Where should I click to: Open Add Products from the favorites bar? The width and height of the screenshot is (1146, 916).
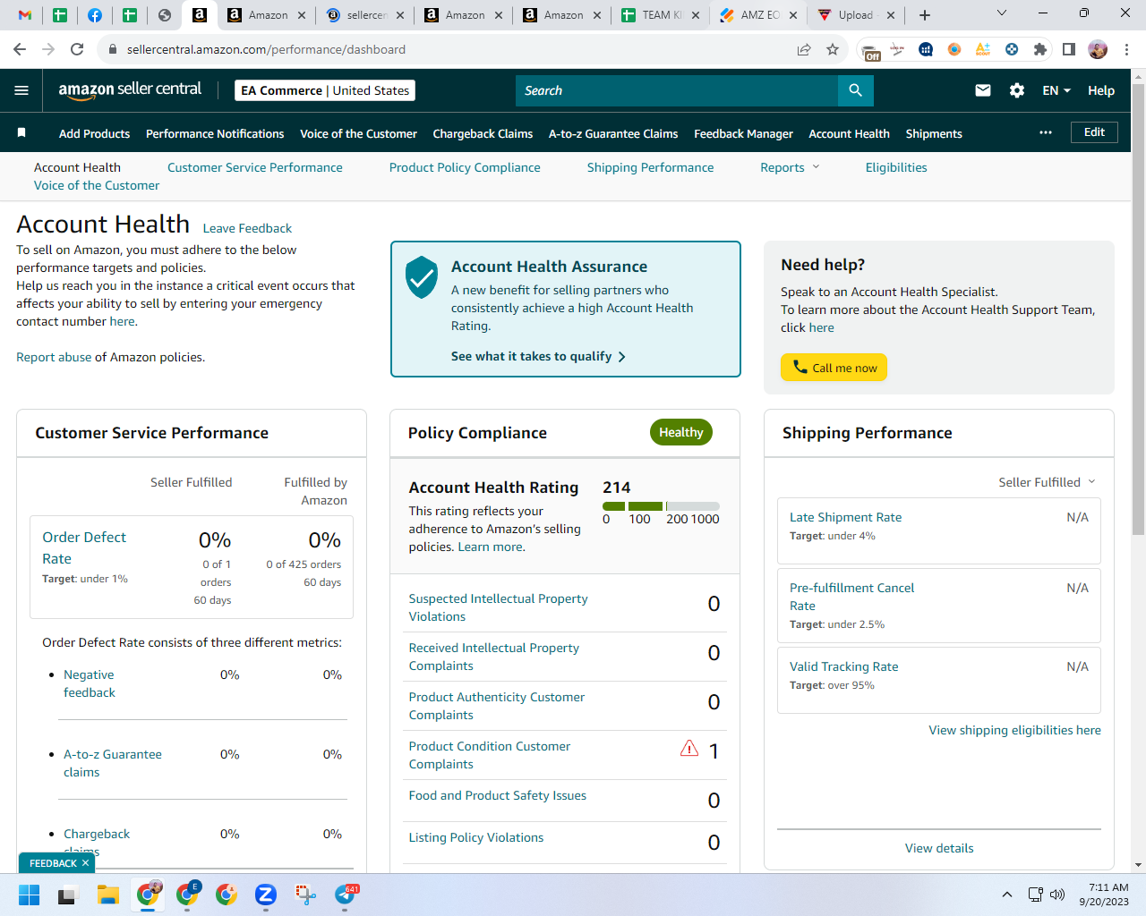[94, 133]
